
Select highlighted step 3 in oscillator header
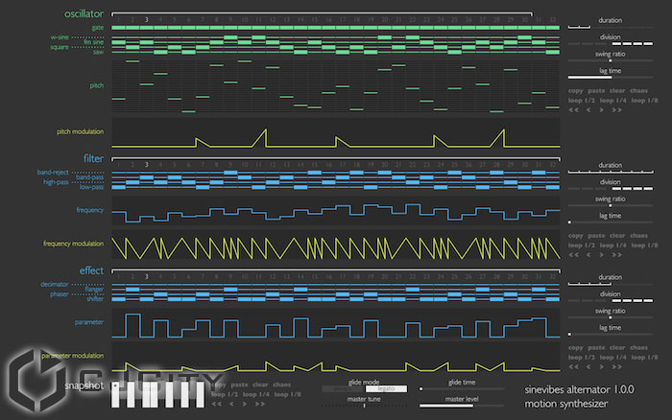pyautogui.click(x=147, y=20)
